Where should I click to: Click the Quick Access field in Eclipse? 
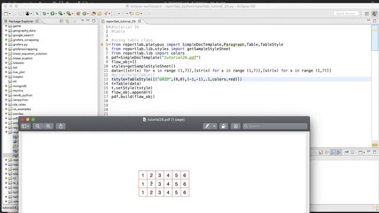[346, 14]
